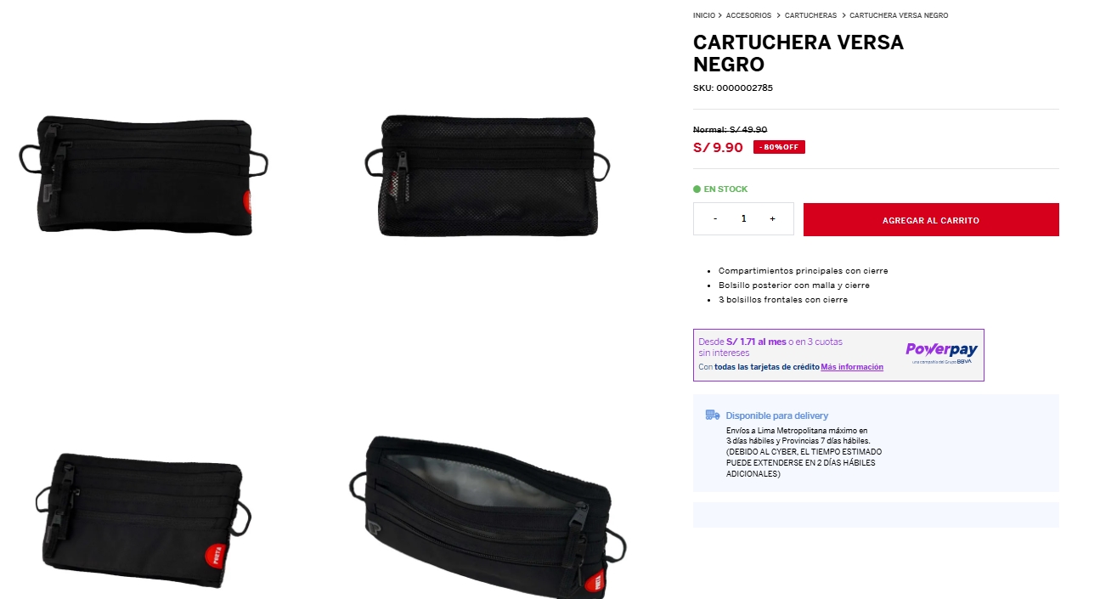Open the CARTUCHERAS breadcrumb category
The width and height of the screenshot is (1117, 599).
coord(810,15)
